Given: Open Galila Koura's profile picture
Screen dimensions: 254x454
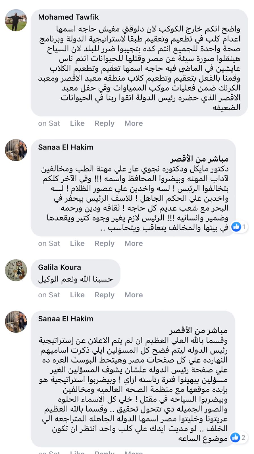Looking at the screenshot, I should 16,270.
